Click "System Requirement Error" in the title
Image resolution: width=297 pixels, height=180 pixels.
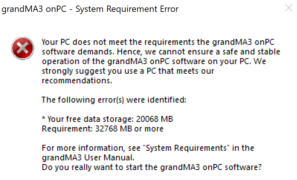127,9
